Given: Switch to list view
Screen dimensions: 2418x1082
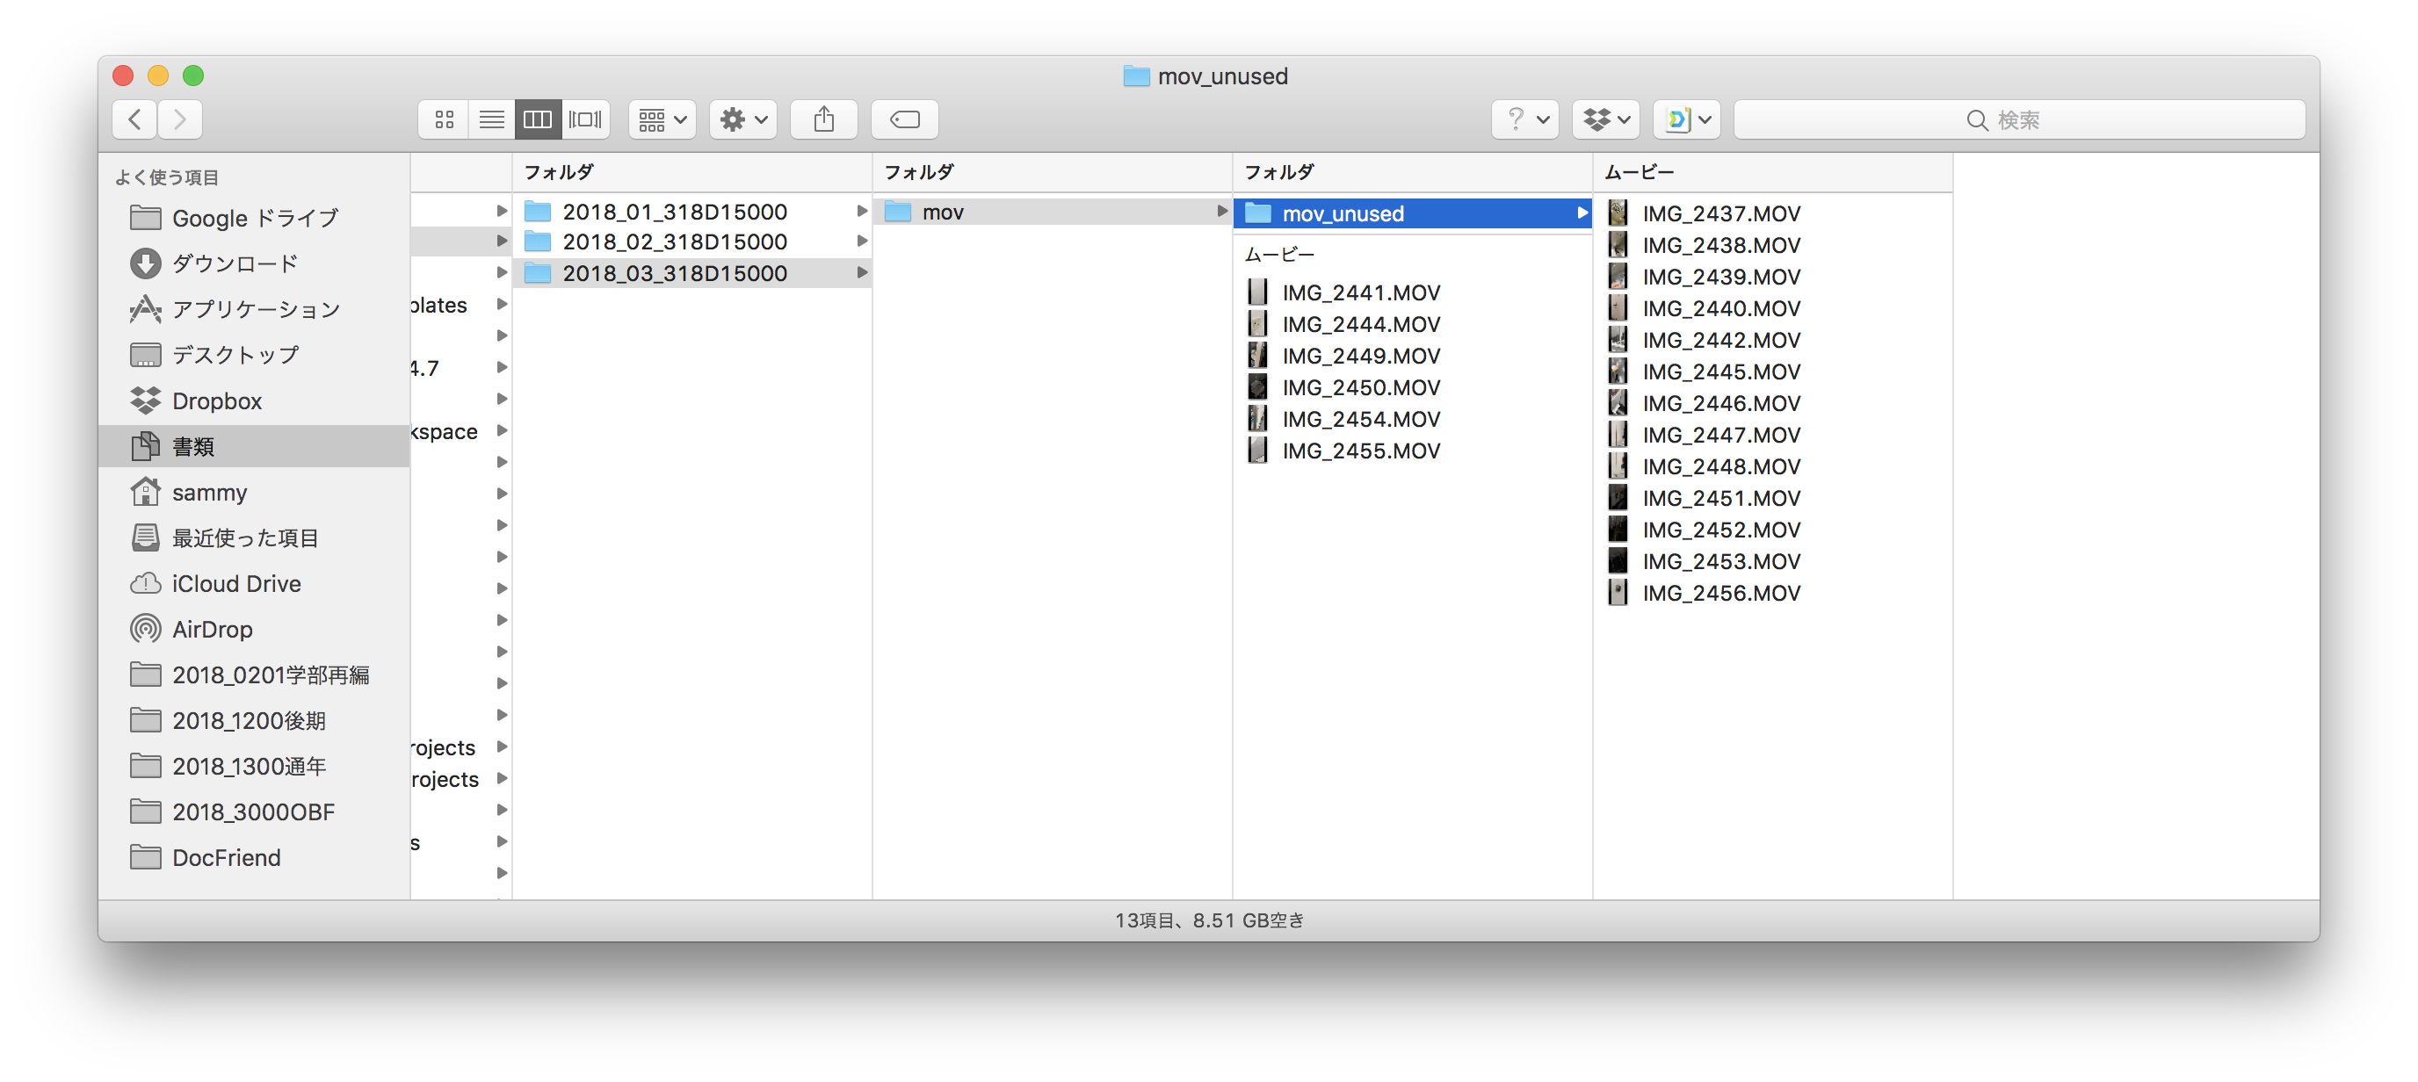Looking at the screenshot, I should click(491, 119).
